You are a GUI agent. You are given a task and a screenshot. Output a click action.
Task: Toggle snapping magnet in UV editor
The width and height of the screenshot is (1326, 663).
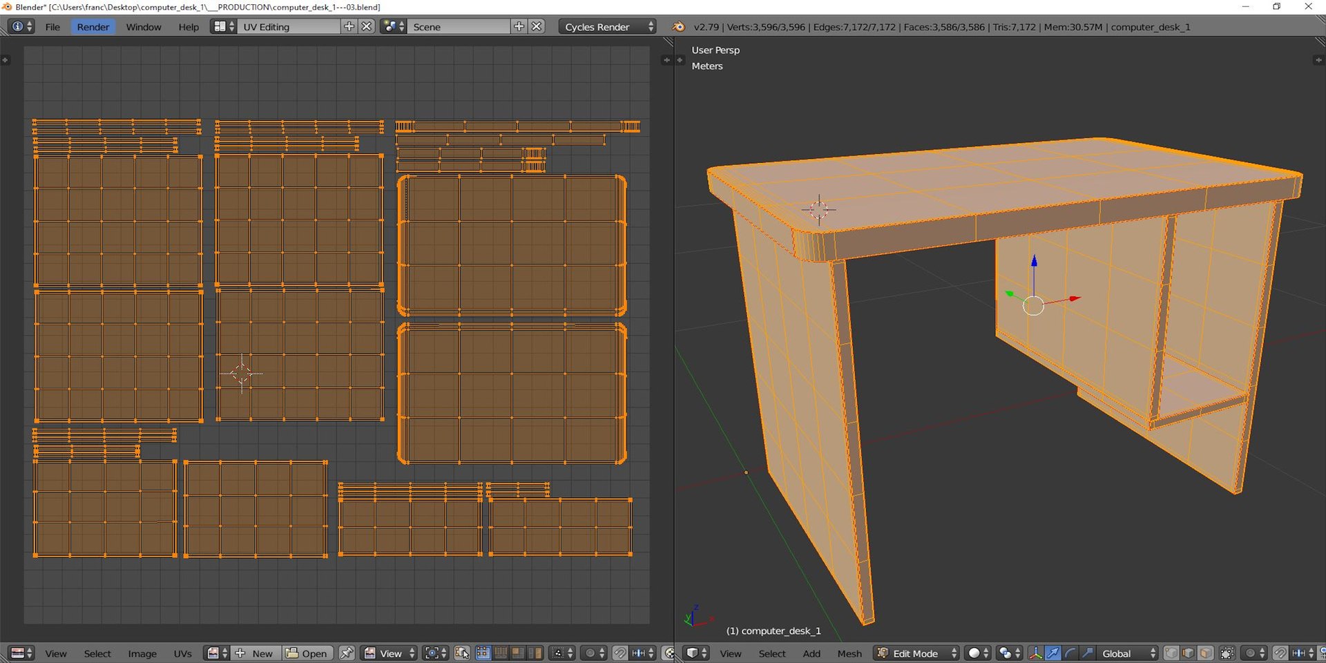click(x=620, y=653)
